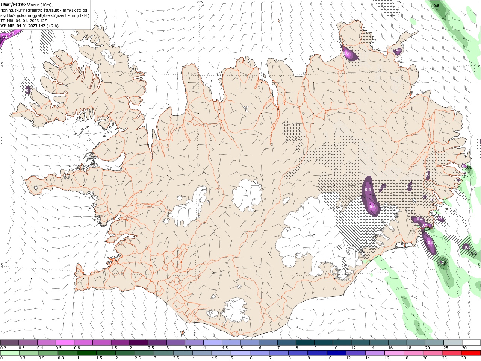
Task: Click the round Hofsjökull glacier in central Iceland
Action: (247, 195)
